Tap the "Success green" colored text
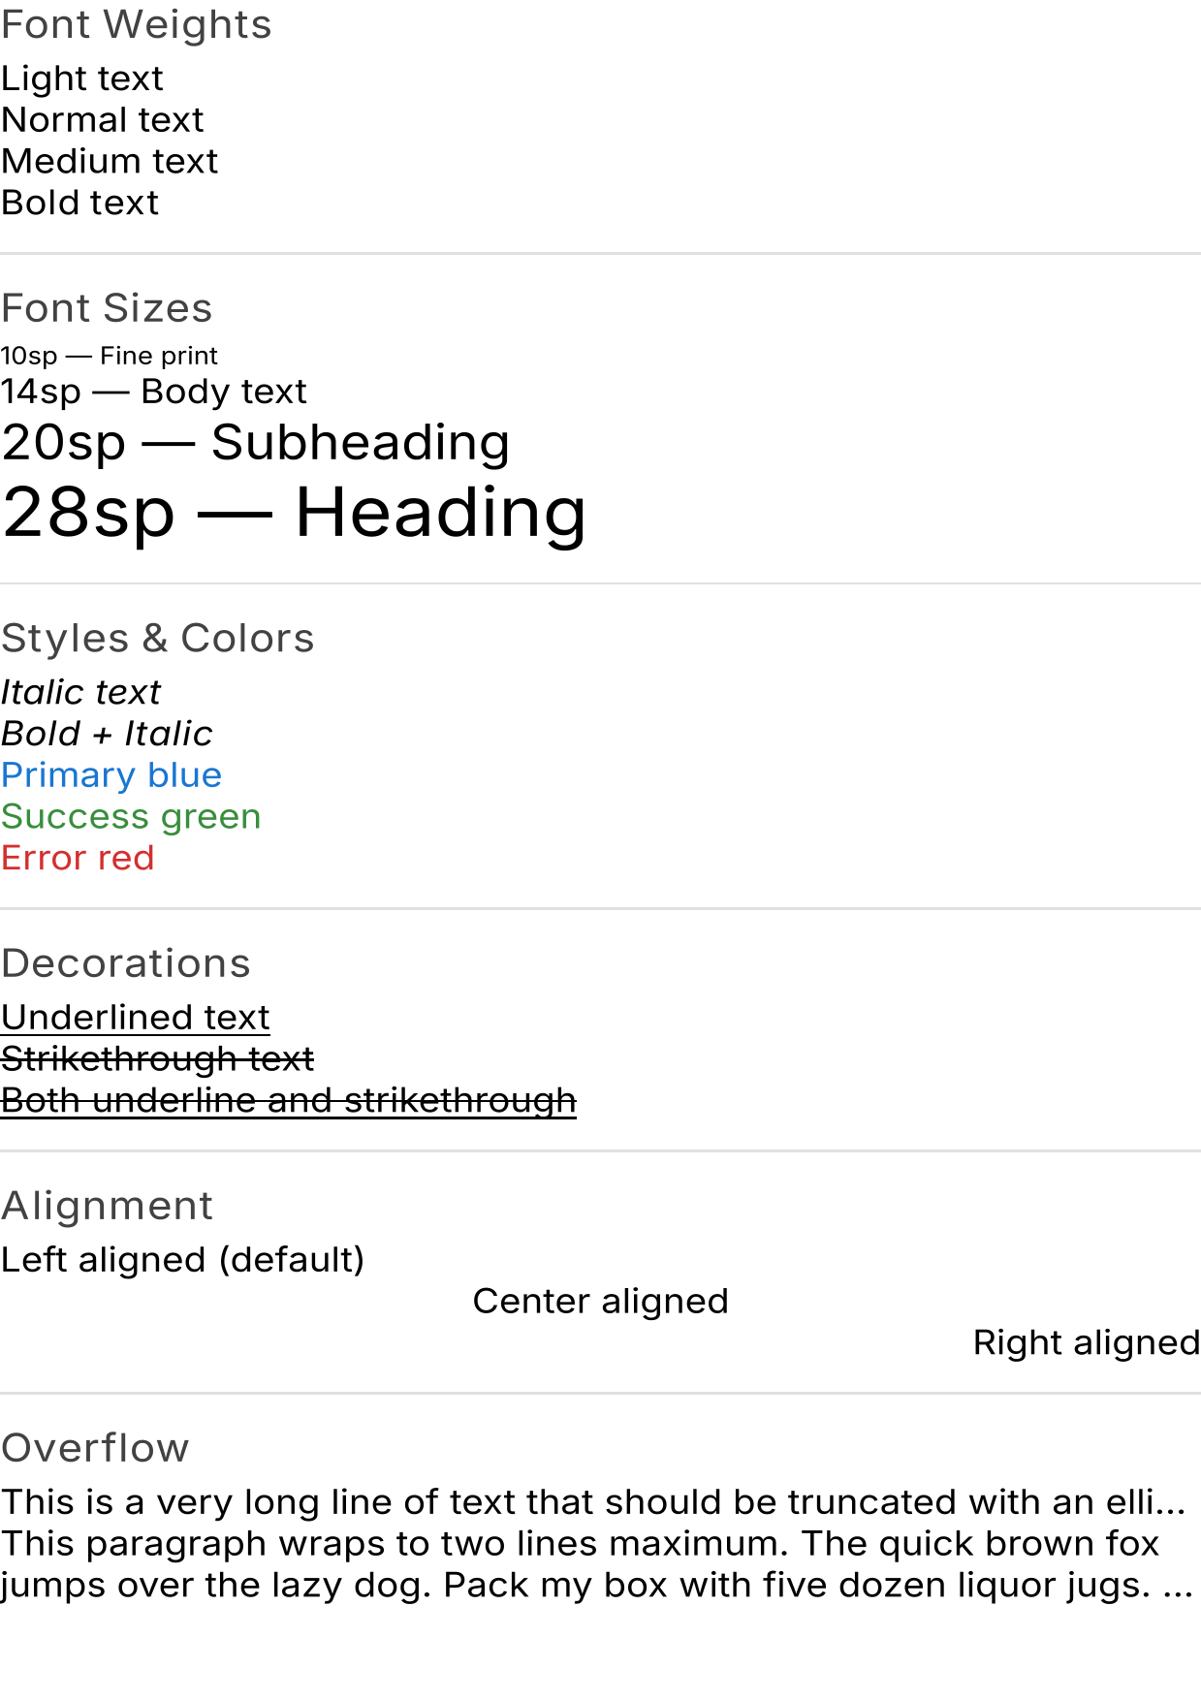Screen dimensions: 1201x1700 pyautogui.click(x=131, y=817)
